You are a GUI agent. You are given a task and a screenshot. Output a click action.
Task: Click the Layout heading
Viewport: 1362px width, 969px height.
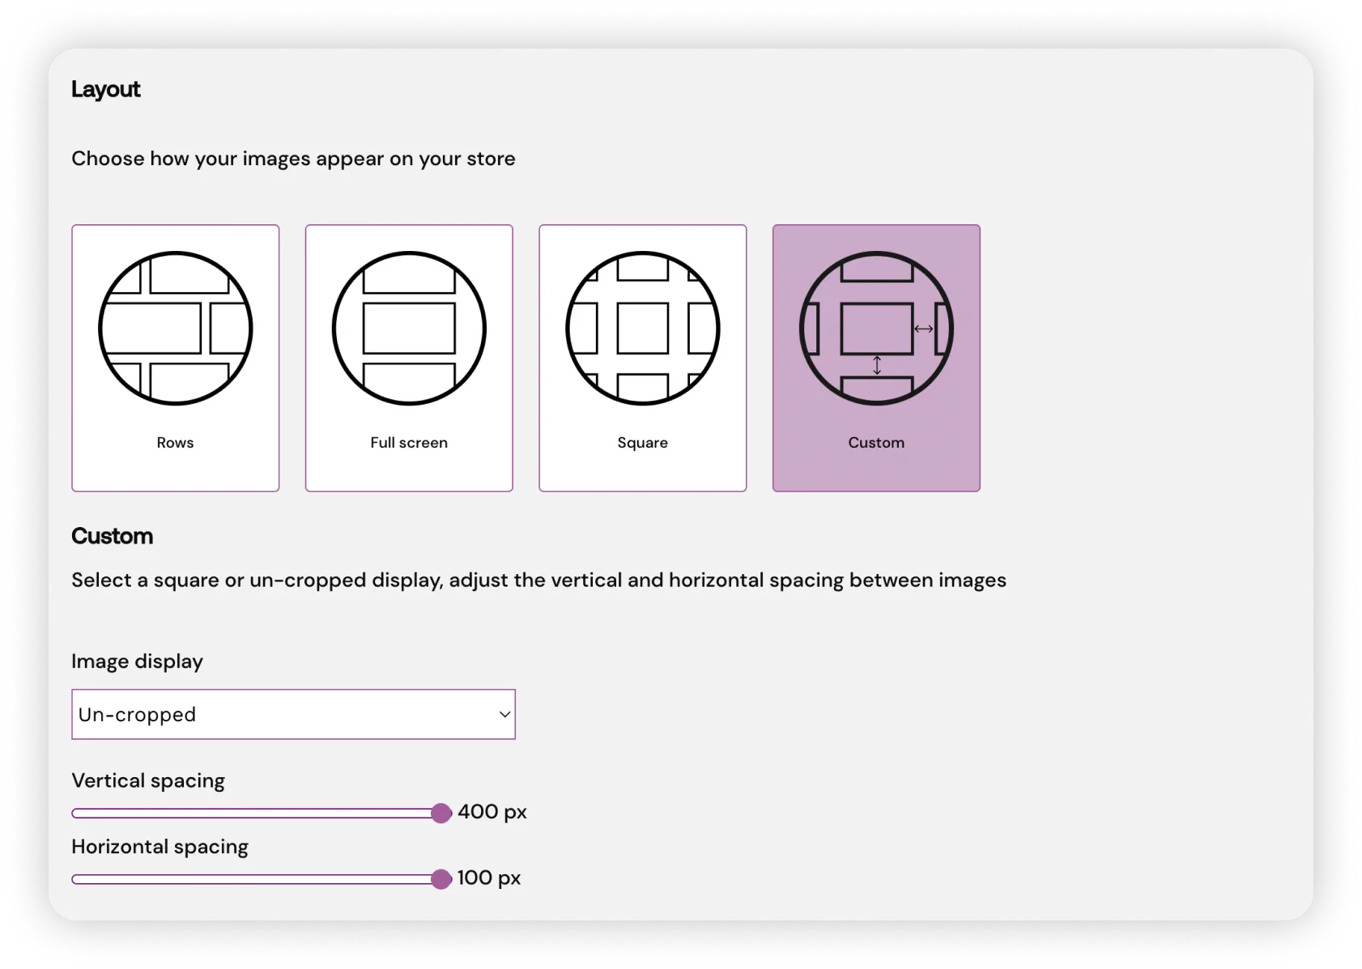[x=106, y=89]
